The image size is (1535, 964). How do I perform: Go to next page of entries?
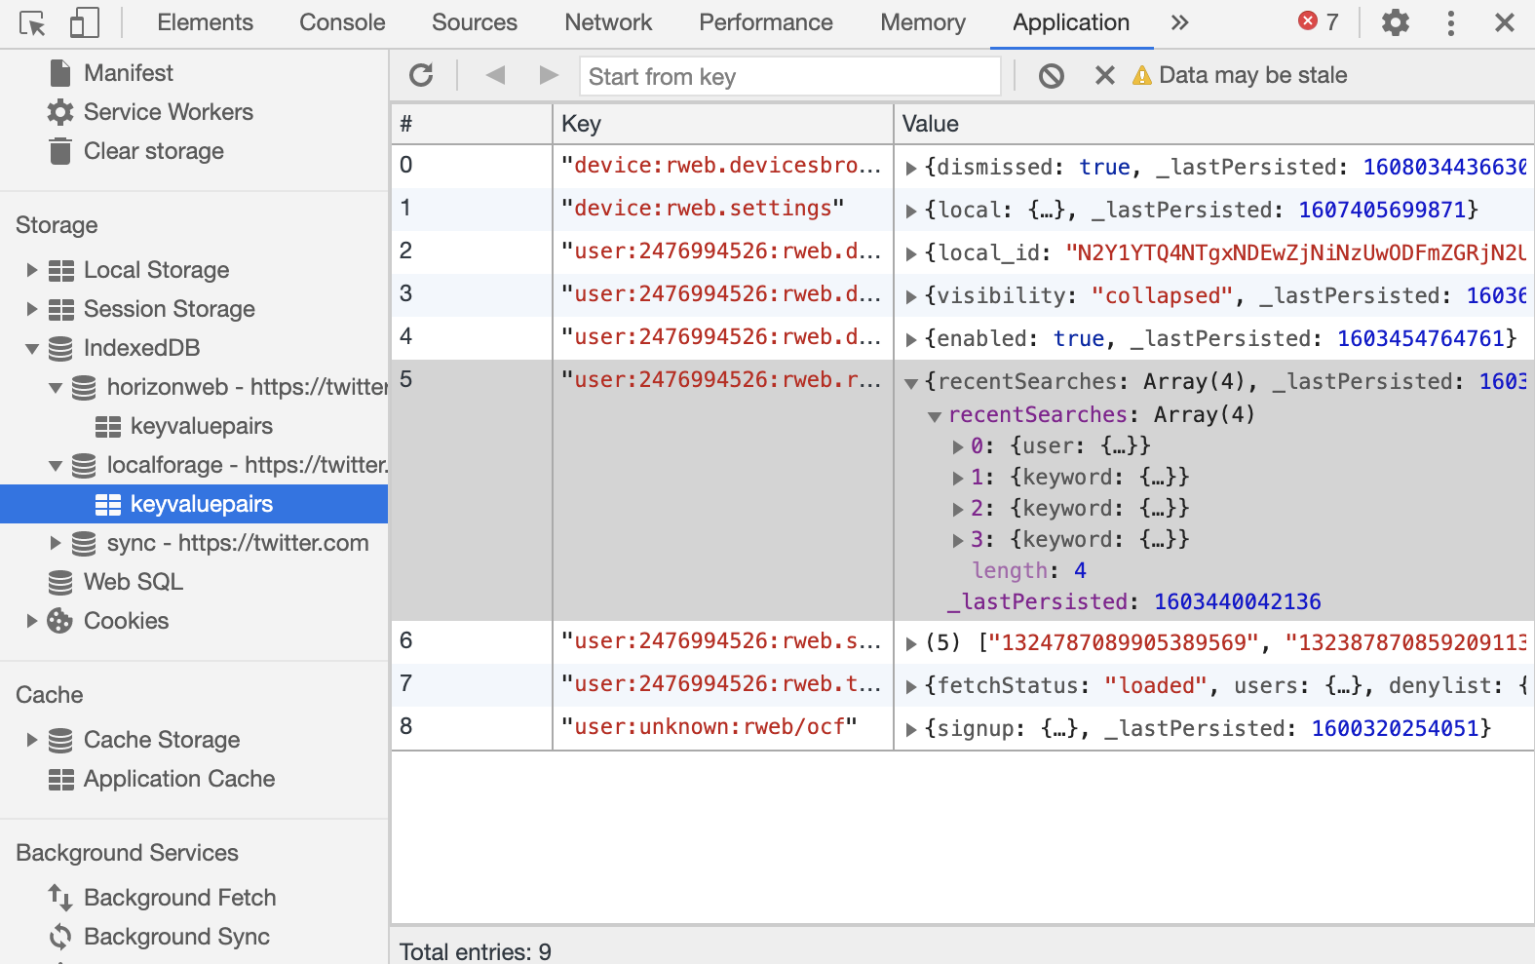(x=549, y=75)
